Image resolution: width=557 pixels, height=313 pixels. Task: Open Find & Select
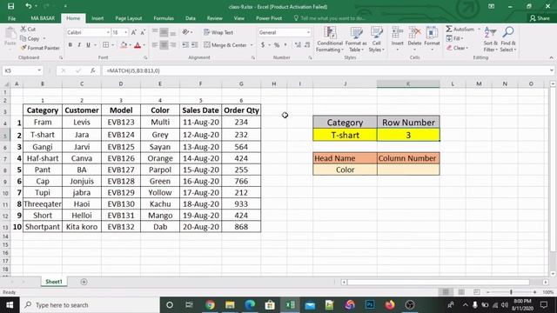click(x=508, y=39)
